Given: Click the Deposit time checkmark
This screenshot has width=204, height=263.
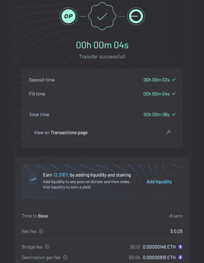Looking at the screenshot, I should point(174,80).
